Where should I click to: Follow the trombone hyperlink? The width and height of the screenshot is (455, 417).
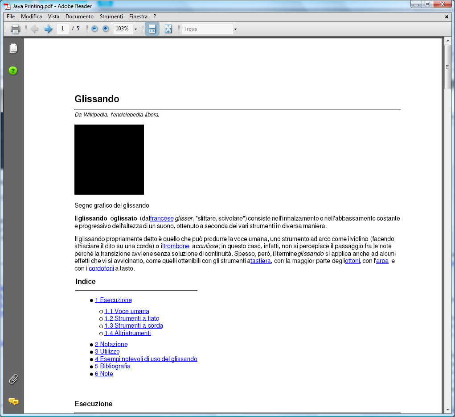(176, 246)
